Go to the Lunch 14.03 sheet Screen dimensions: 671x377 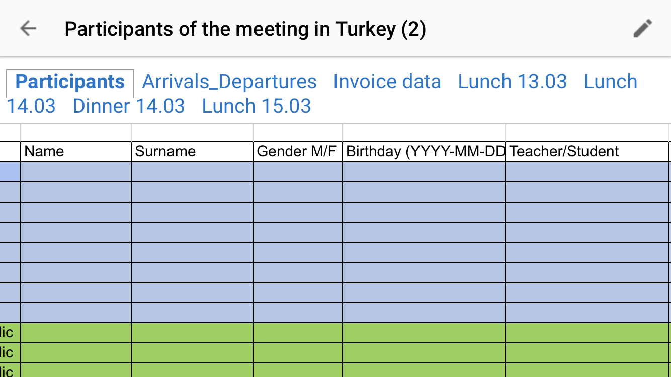610,82
